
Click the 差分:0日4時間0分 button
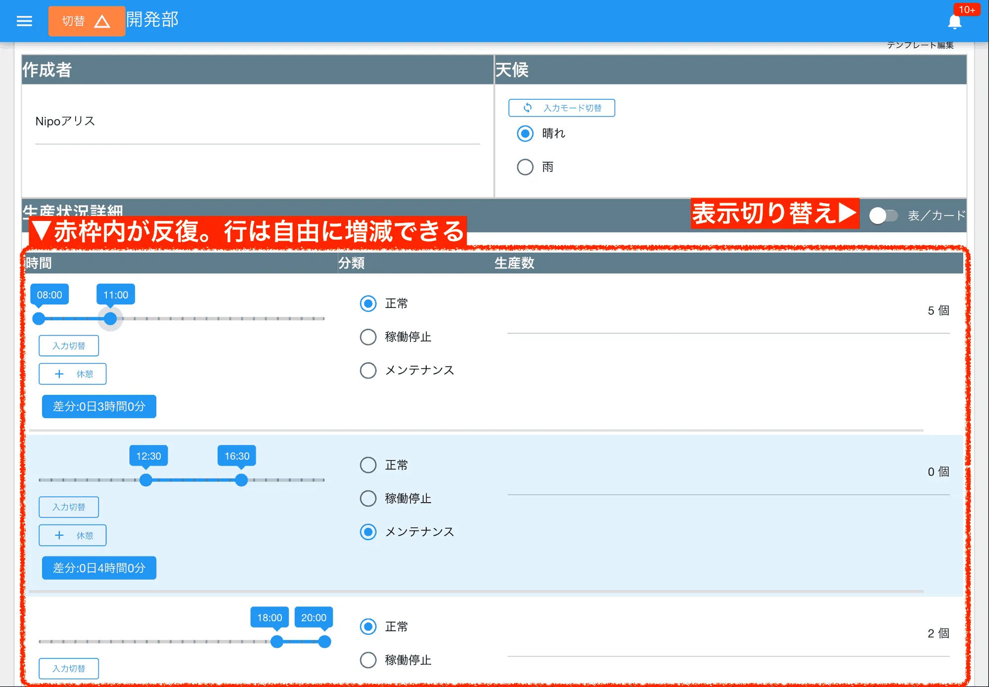point(98,568)
